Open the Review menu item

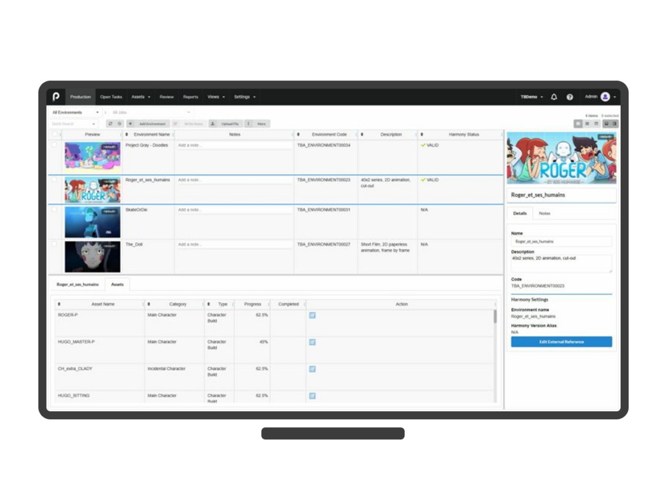click(166, 97)
